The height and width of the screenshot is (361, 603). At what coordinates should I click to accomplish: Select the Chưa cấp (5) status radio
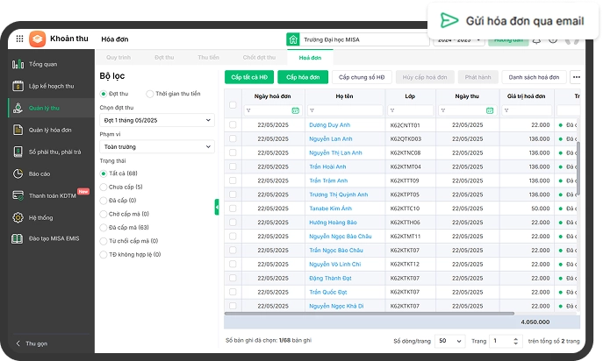(x=104, y=187)
